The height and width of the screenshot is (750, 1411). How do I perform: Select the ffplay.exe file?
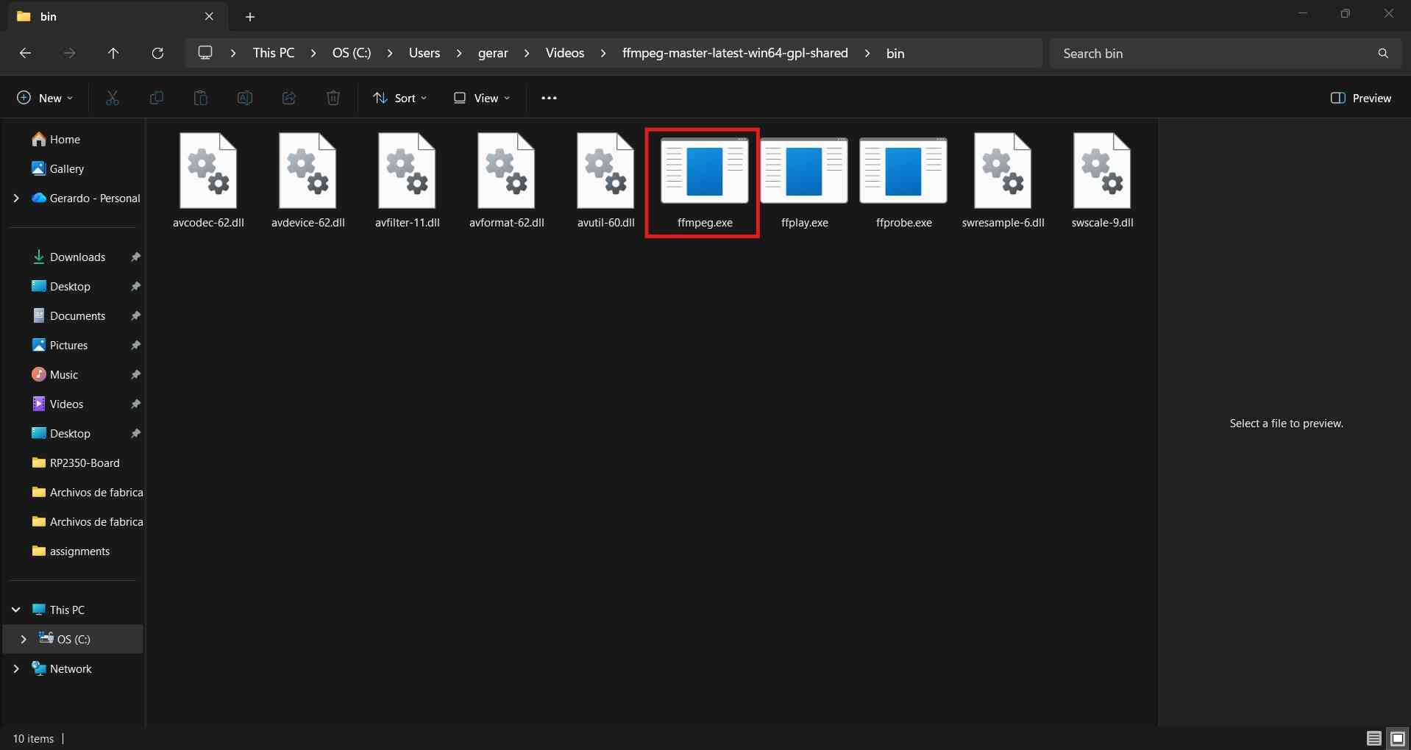tap(804, 182)
